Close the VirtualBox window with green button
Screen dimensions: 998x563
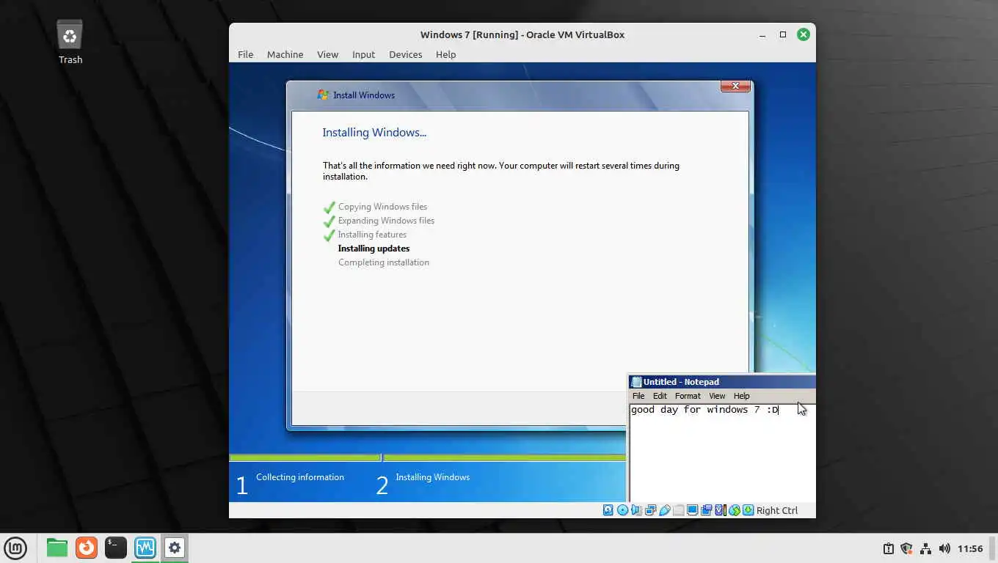pos(804,34)
